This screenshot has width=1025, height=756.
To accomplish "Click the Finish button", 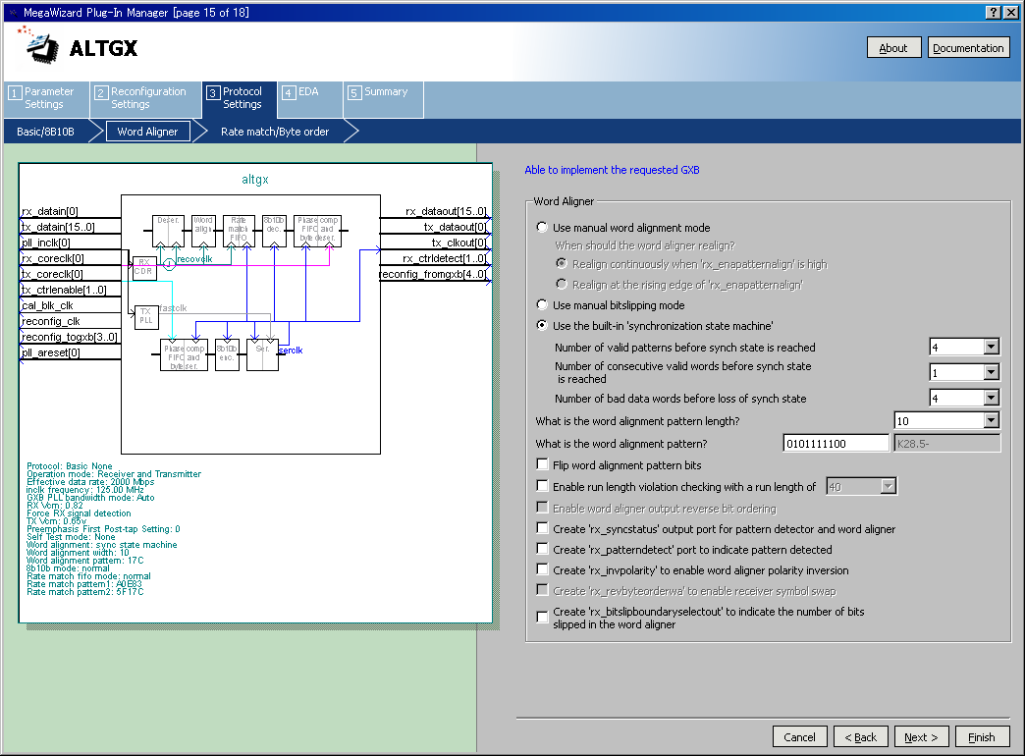I will (x=982, y=737).
